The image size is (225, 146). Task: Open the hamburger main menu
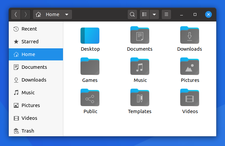click(166, 14)
